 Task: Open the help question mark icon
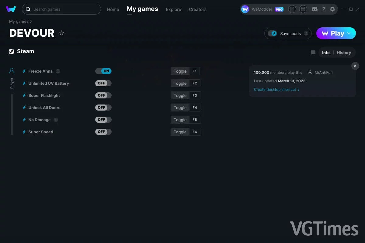point(324,9)
